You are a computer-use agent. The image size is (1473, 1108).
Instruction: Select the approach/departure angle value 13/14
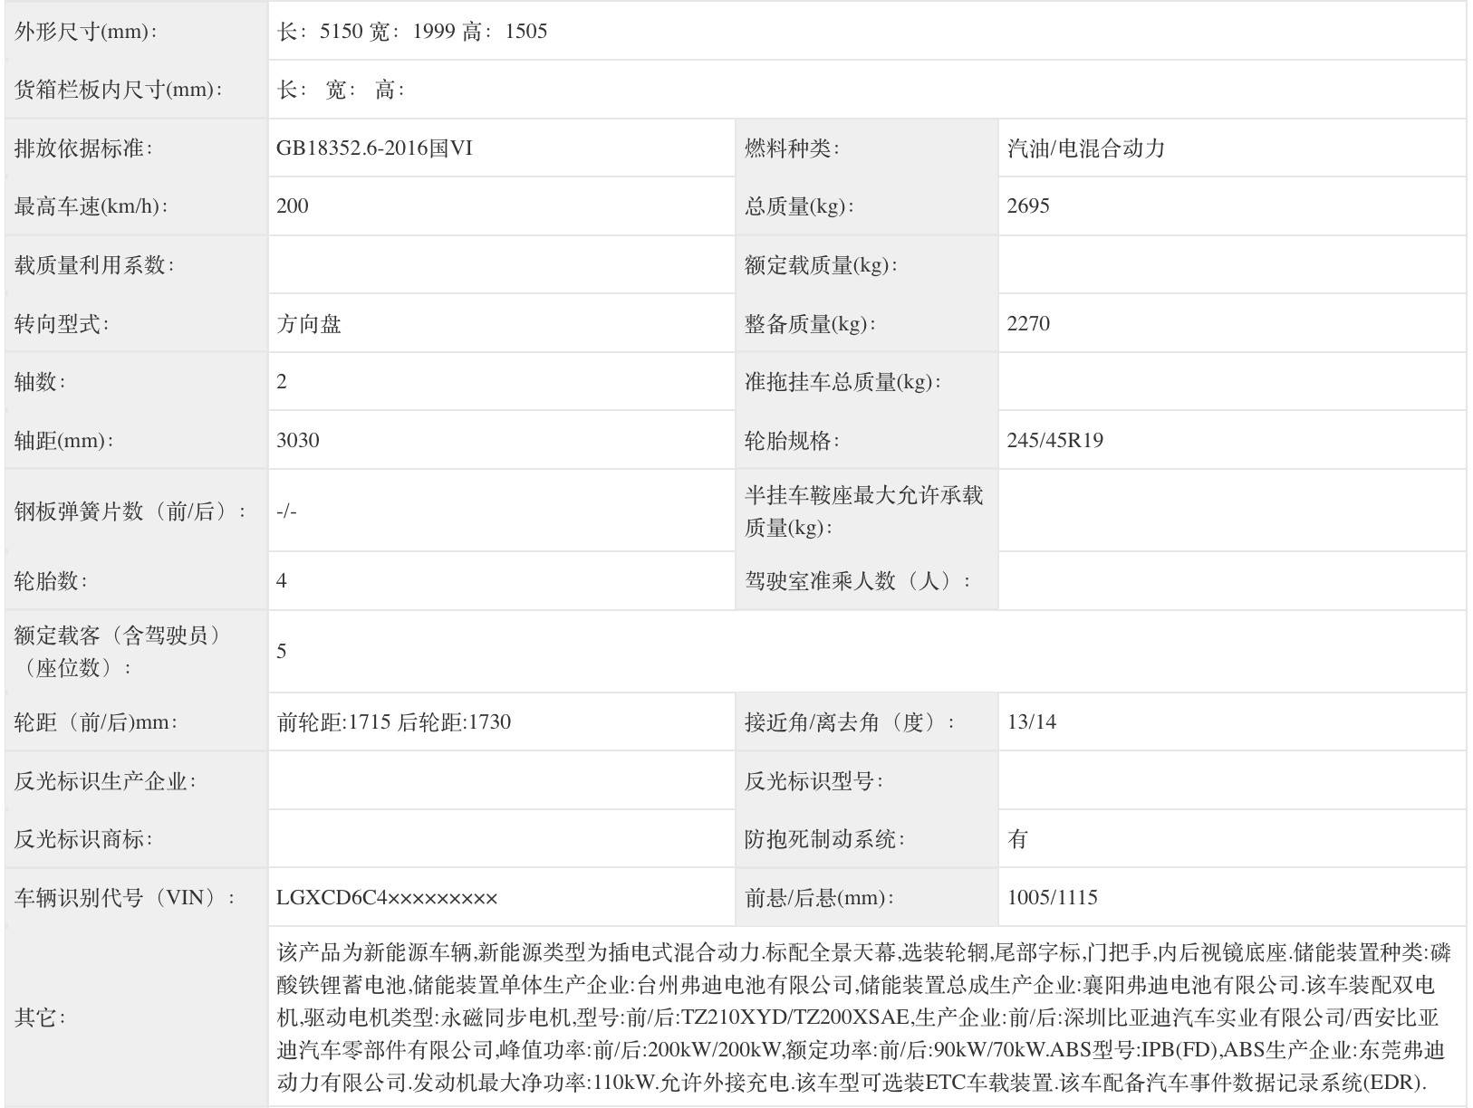tap(1031, 722)
